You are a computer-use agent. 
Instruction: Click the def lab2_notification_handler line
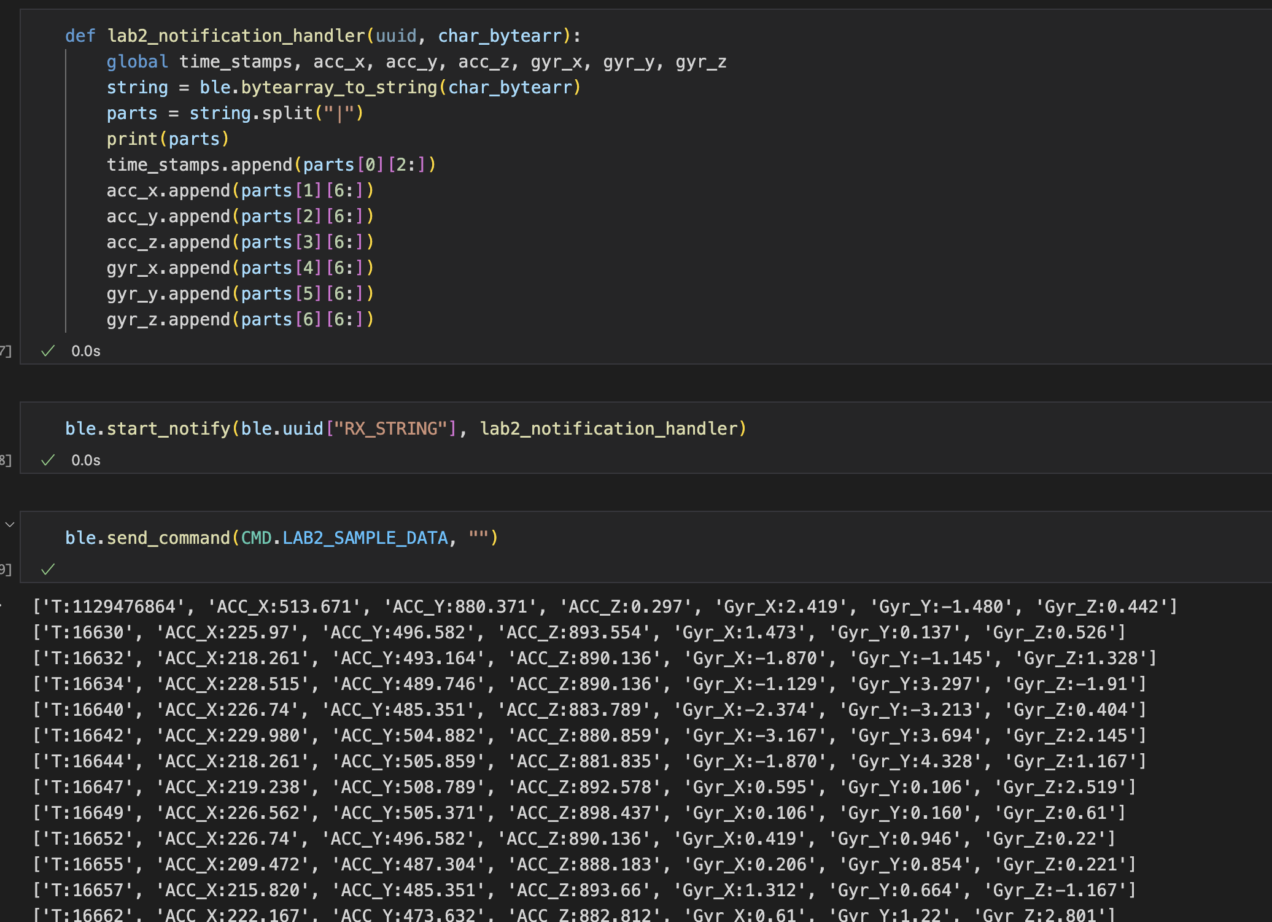tap(323, 36)
